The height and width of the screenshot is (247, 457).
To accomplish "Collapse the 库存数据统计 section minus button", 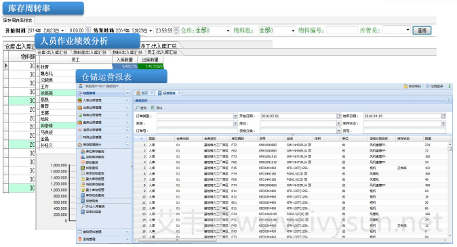I will click(x=127, y=145).
